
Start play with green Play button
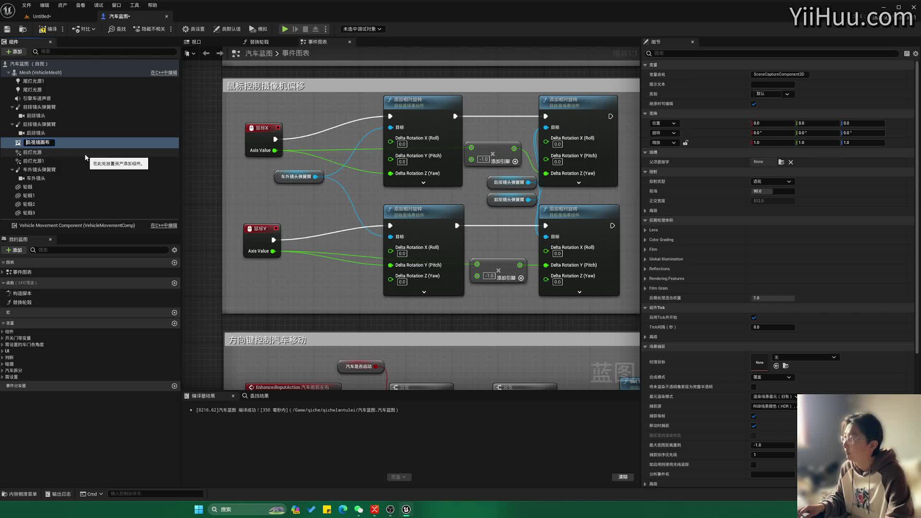click(285, 29)
